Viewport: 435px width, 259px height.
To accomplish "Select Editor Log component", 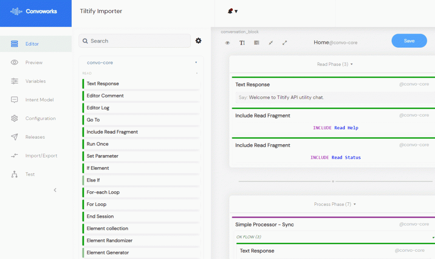I will [141, 108].
